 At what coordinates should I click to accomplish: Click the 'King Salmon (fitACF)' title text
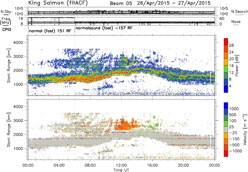58,3
